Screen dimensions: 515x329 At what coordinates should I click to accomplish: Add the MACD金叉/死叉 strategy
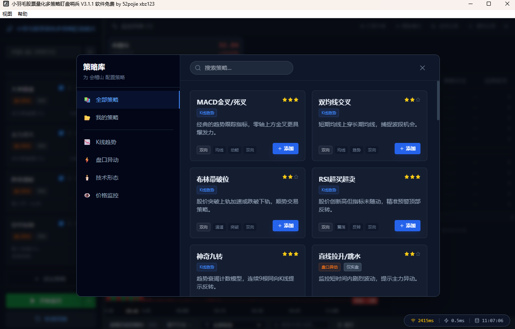[x=286, y=149]
